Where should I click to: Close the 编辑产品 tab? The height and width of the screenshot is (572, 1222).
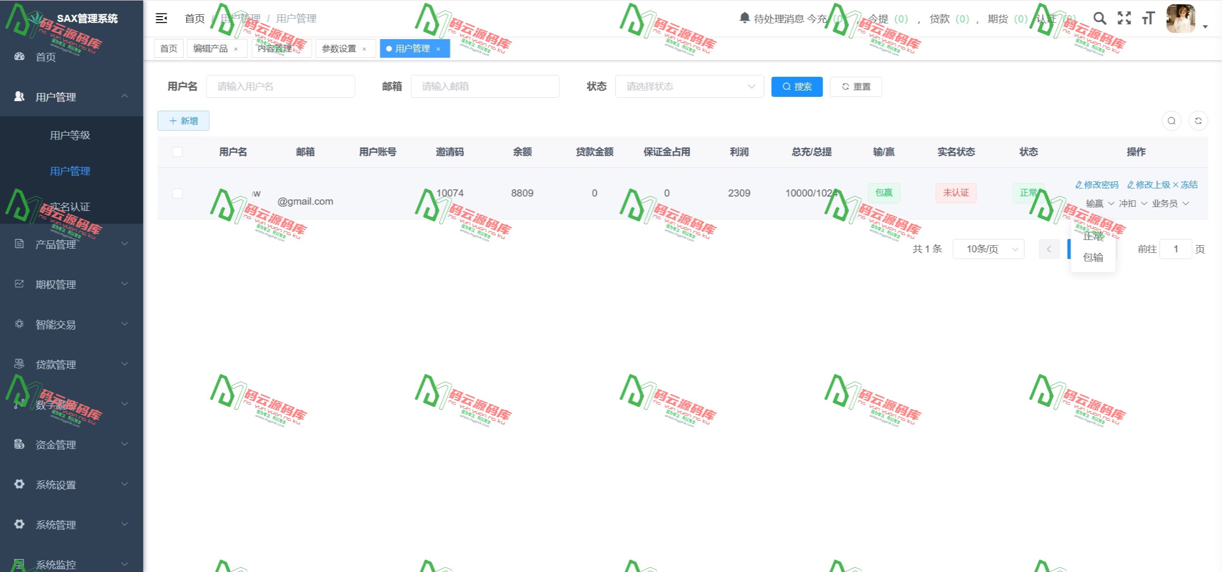point(236,49)
